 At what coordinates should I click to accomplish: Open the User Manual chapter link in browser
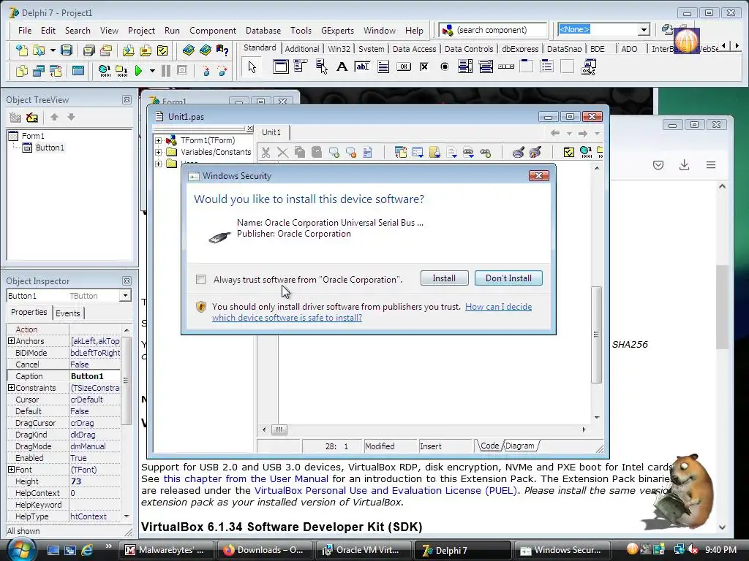click(246, 478)
